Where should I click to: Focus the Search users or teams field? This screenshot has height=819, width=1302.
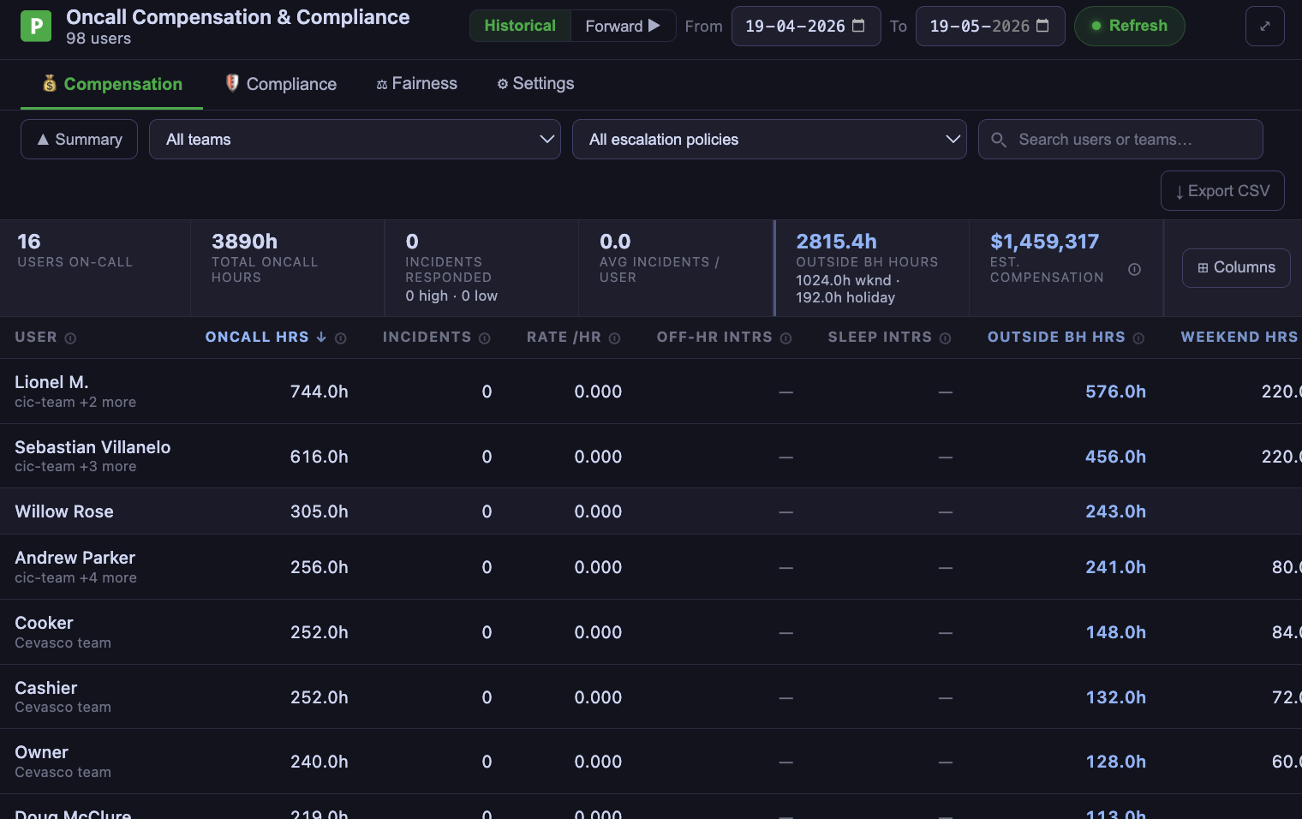pyautogui.click(x=1120, y=140)
